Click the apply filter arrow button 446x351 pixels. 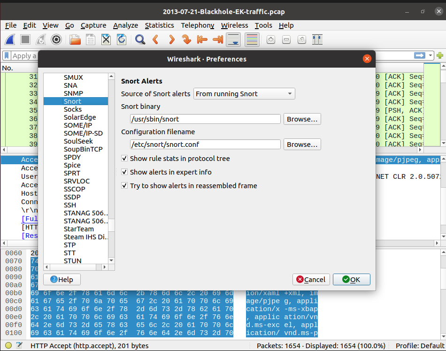click(x=420, y=55)
